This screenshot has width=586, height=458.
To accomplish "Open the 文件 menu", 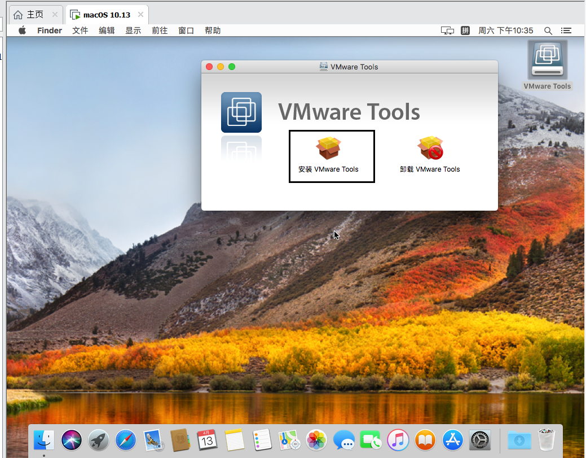I will pos(80,30).
